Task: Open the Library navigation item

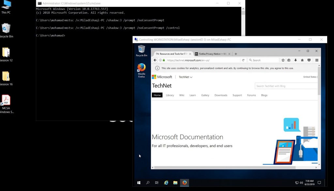Action: (170, 95)
